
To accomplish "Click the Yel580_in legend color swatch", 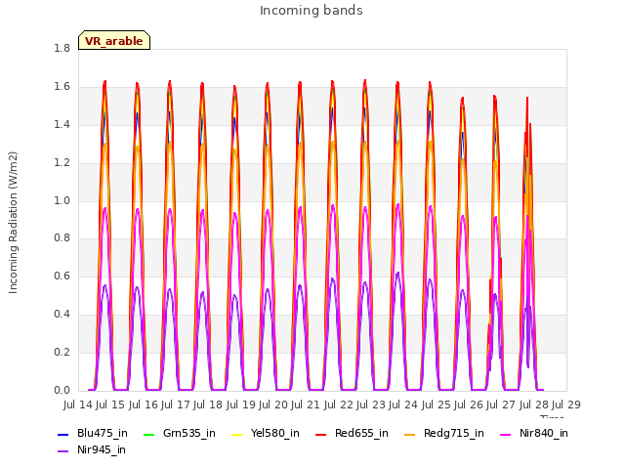I will pos(236,434).
